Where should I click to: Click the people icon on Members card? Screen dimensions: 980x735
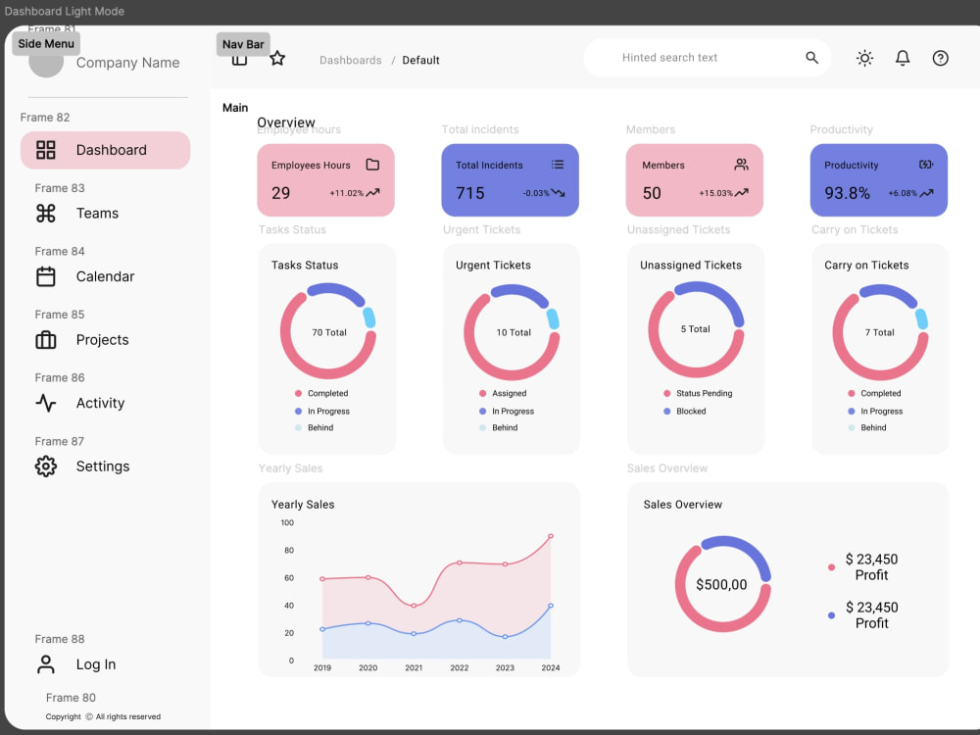[741, 165]
